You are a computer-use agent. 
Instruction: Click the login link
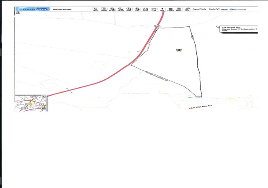(224, 9)
